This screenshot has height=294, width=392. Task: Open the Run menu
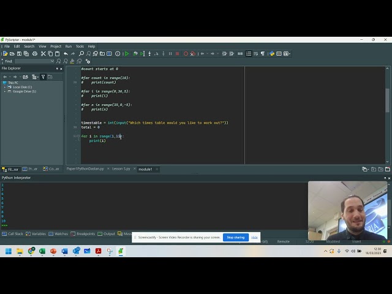pos(68,47)
